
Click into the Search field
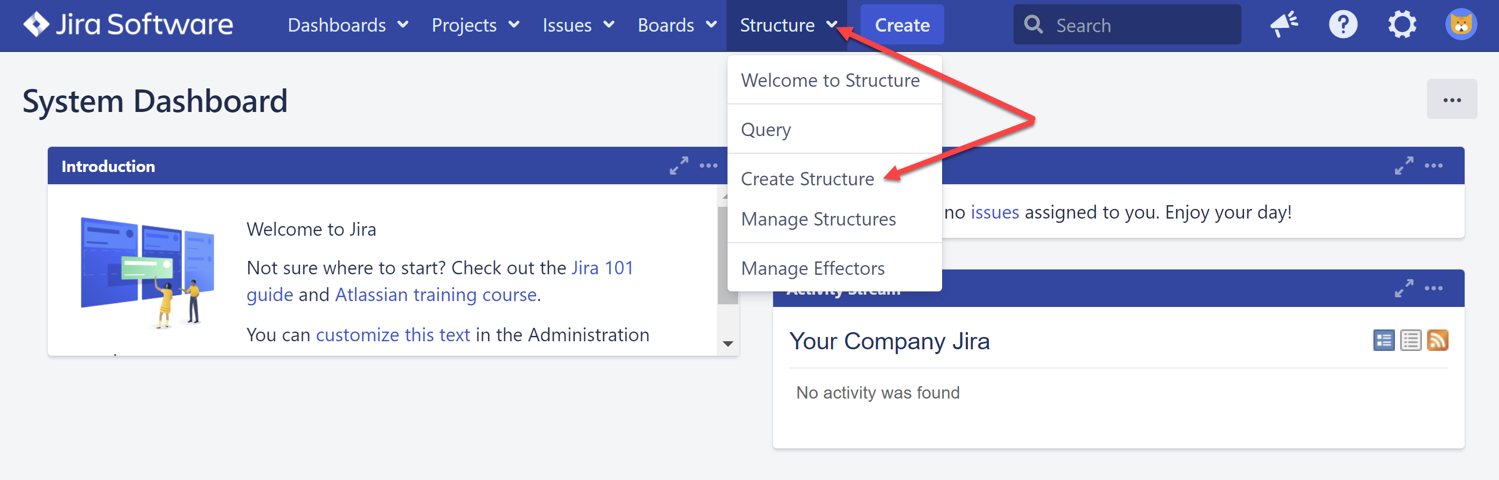coord(1135,25)
